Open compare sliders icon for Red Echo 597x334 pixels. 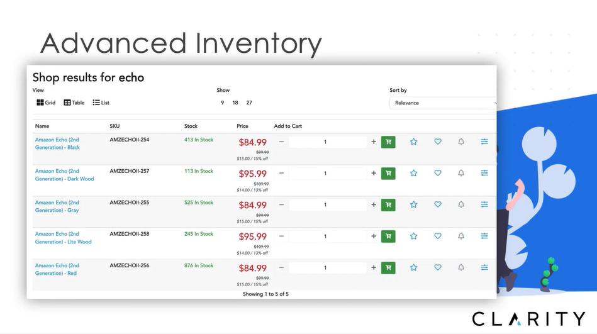point(484,268)
